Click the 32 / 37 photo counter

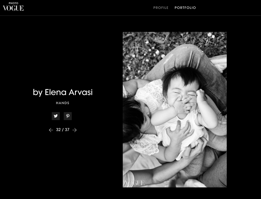(63, 130)
